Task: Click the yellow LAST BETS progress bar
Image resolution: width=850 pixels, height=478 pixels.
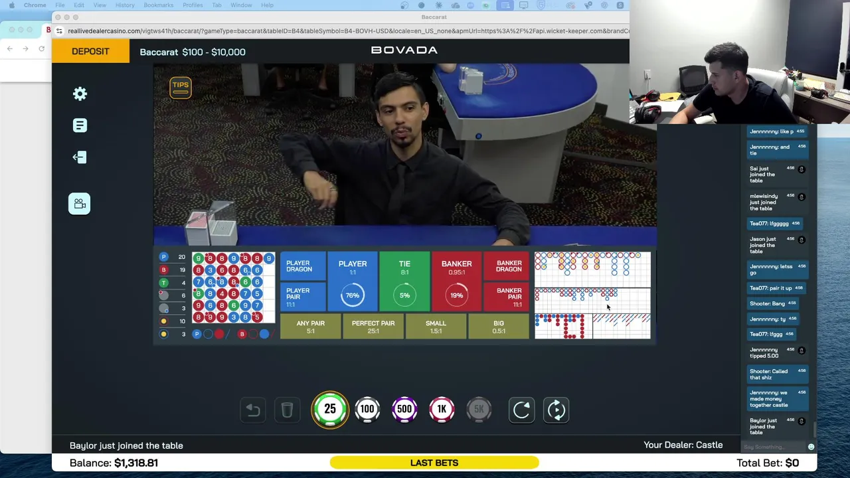Action: 434,463
